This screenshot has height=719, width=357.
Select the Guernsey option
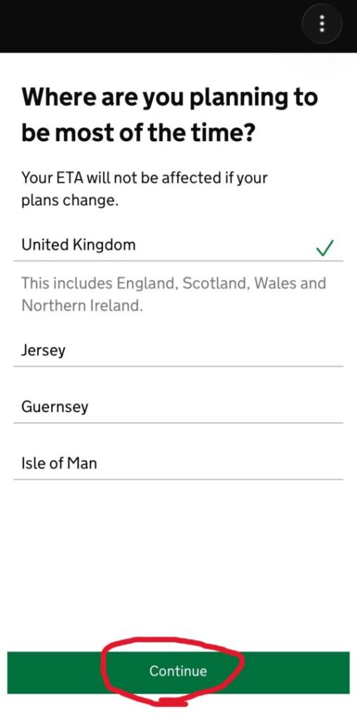point(178,407)
